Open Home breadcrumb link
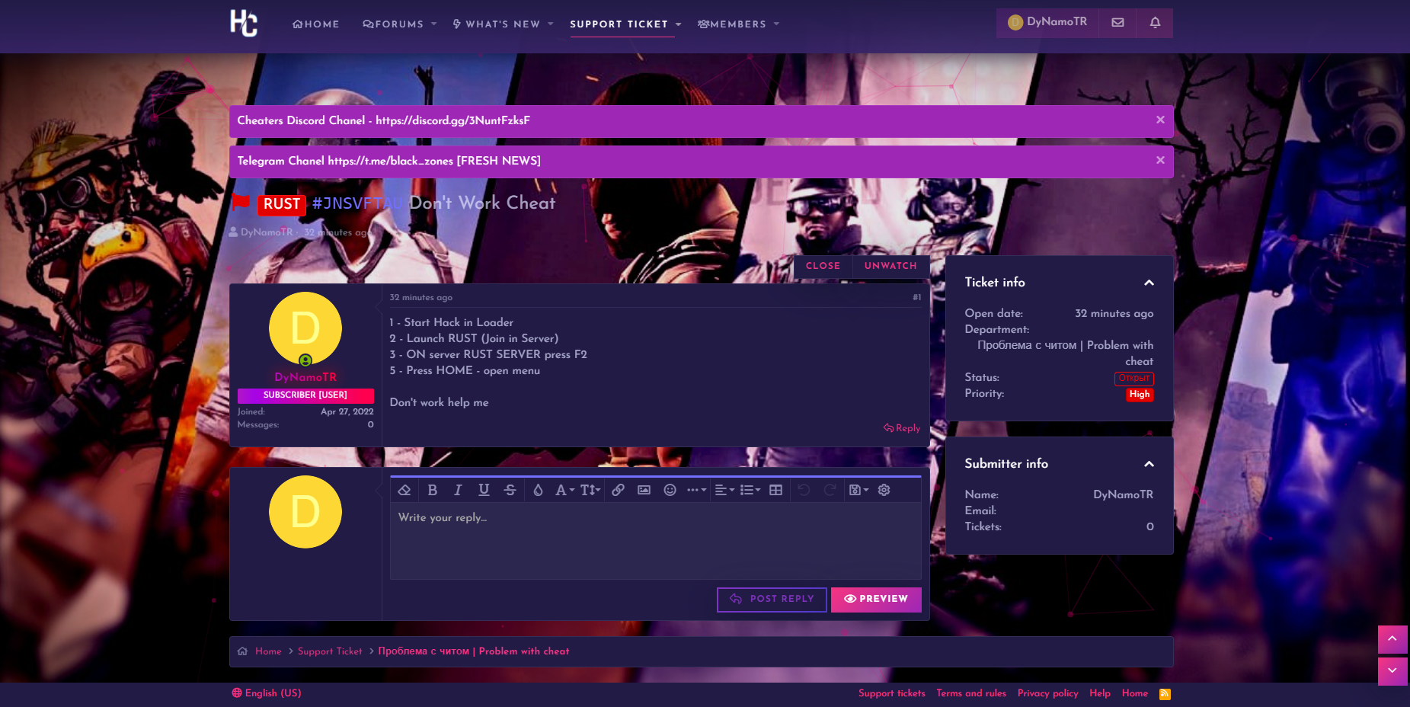Image resolution: width=1410 pixels, height=707 pixels. coord(268,651)
